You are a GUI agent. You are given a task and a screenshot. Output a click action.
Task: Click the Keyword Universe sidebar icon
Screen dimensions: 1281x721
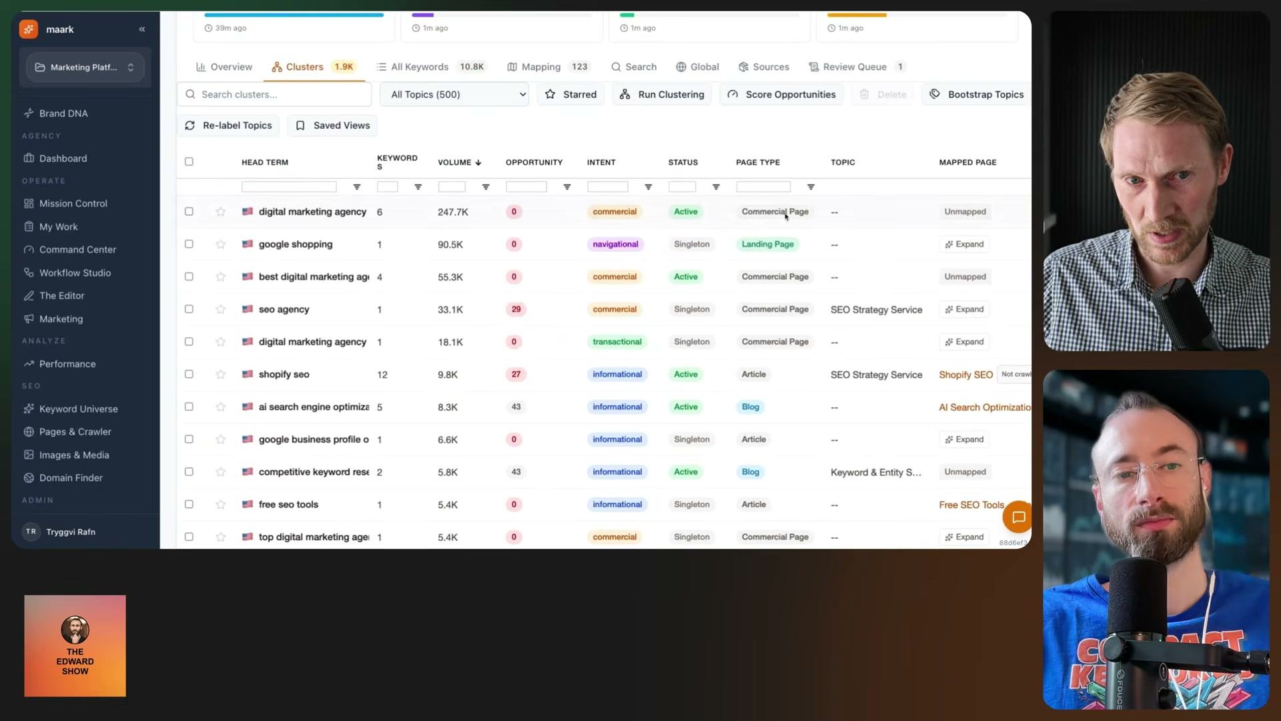[x=29, y=409]
